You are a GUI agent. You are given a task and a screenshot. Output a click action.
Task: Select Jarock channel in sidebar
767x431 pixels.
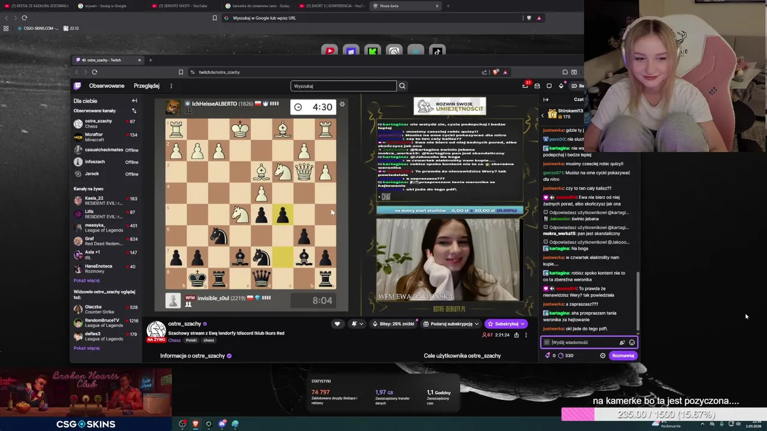[x=105, y=174]
